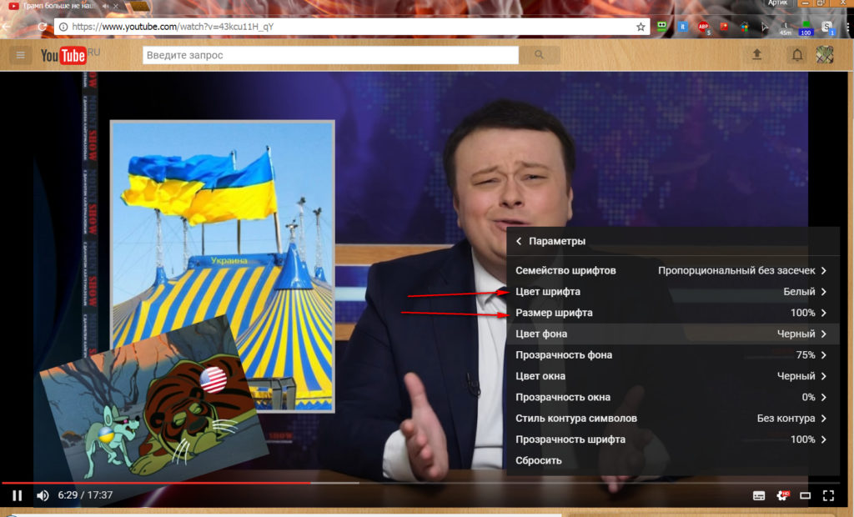Viewport: 854px width, 517px height.
Task: Pause the video playback
Action: (x=17, y=495)
